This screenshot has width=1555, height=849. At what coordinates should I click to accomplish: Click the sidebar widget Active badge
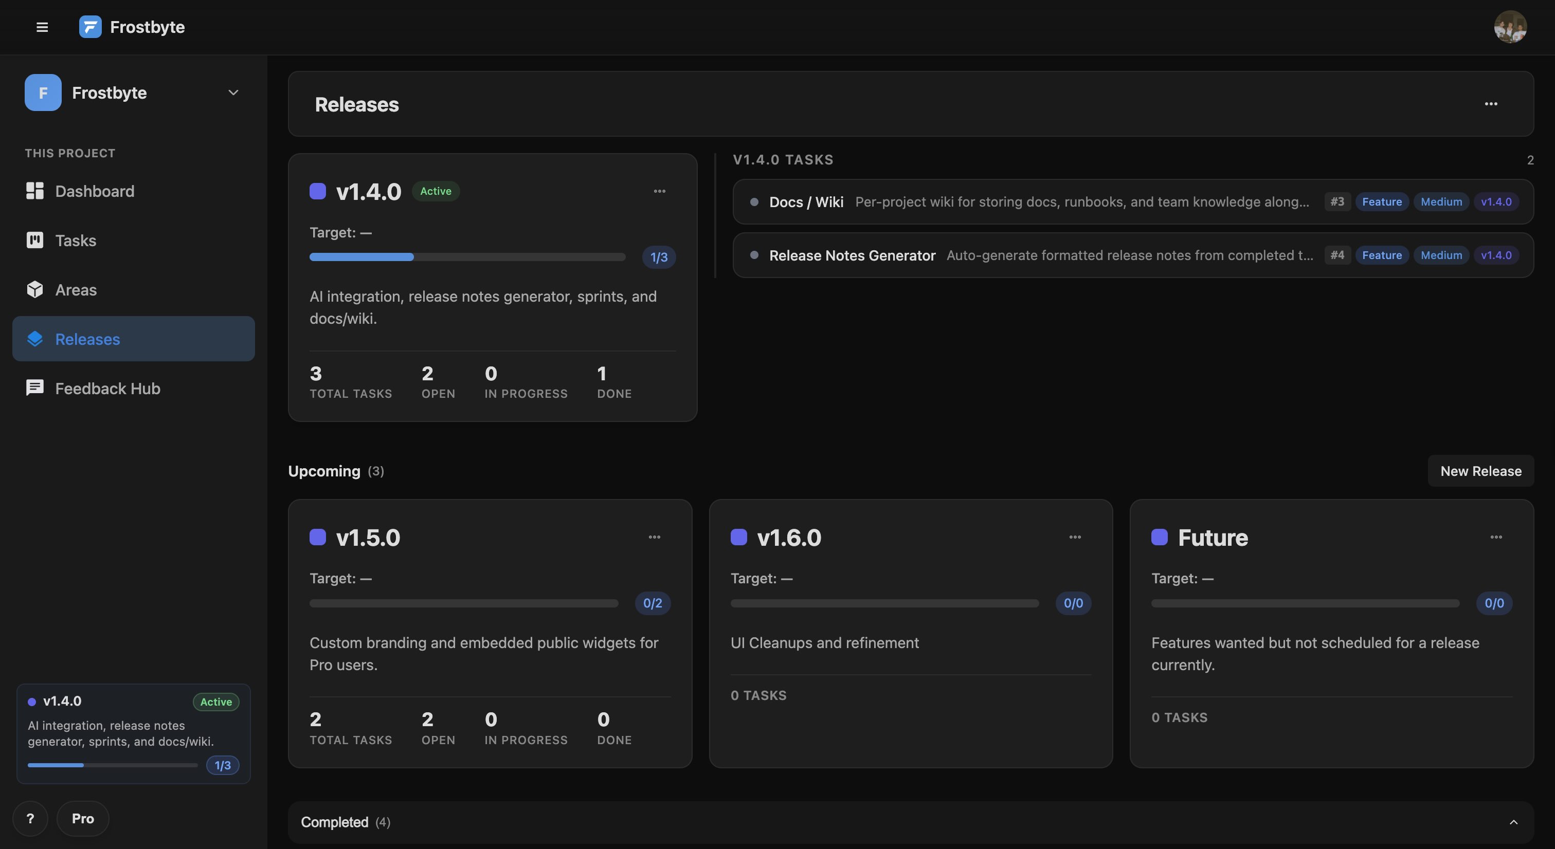tap(216, 702)
